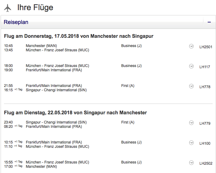The width and height of the screenshot is (216, 173).
Task: Click the Lufthansa logo beside LH779
Action: click(x=191, y=123)
